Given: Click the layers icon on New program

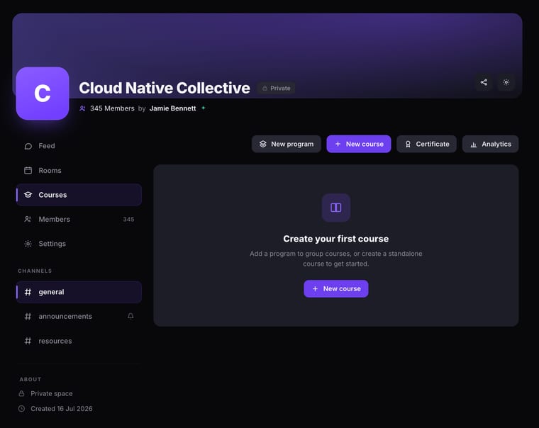Looking at the screenshot, I should pos(263,144).
